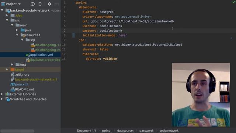Select backend-social-network.iml file name
This screenshot has width=236, height=133.
click(x=36, y=79)
